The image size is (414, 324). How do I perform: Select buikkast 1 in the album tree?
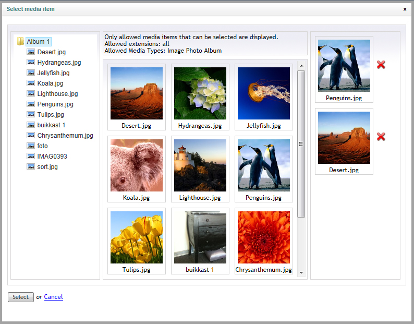pyautogui.click(x=51, y=125)
